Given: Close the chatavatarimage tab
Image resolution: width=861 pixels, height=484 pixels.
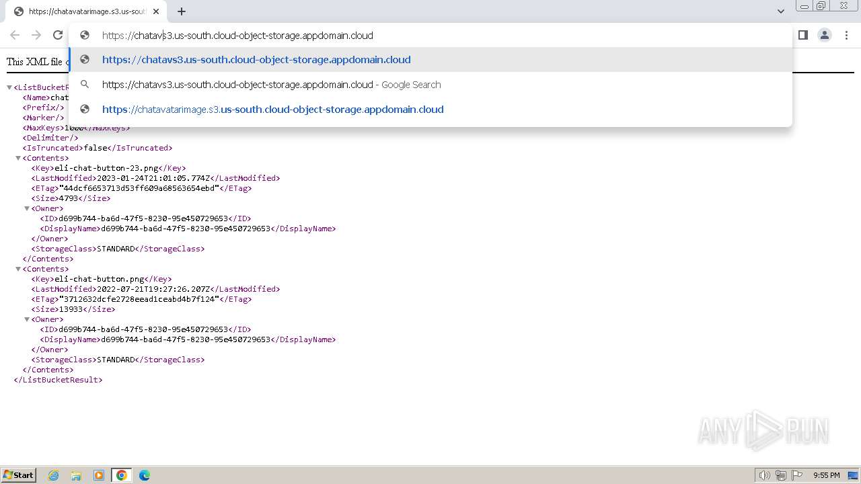Looking at the screenshot, I should coord(156,11).
